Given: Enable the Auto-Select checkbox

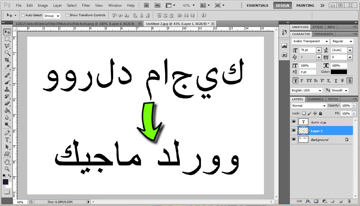Looking at the screenshot, I should (23, 15).
